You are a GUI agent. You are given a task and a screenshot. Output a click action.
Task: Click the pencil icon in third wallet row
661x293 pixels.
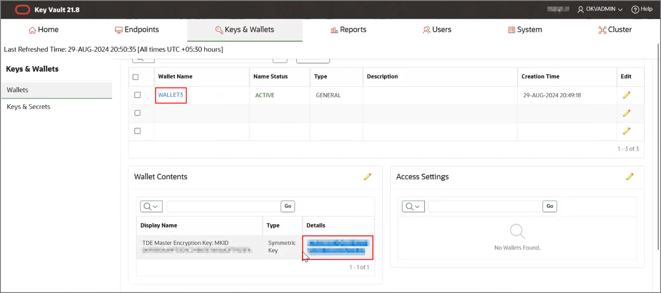626,131
